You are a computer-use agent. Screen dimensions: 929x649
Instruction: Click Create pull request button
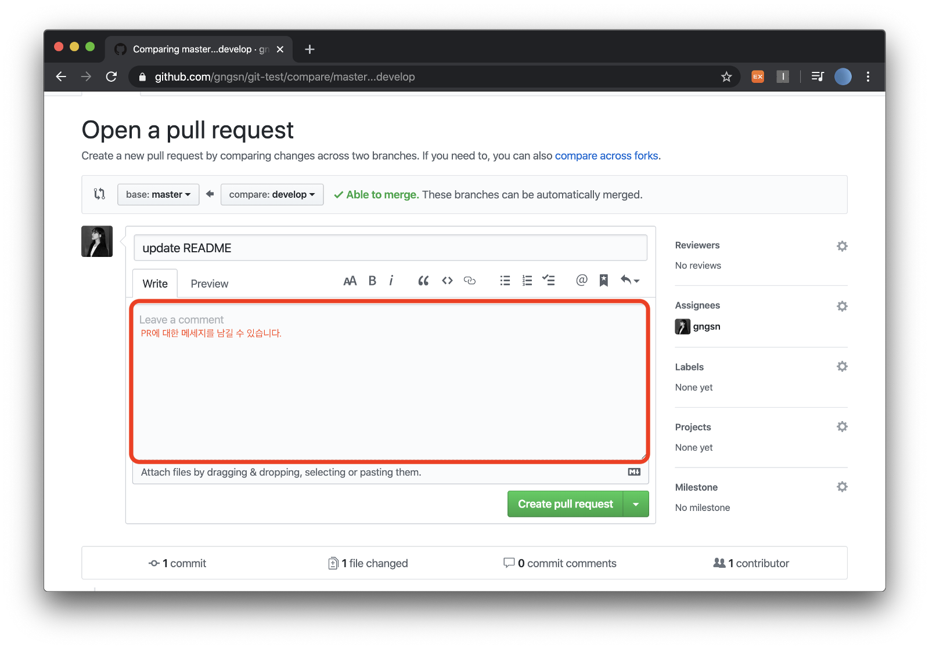[x=566, y=504]
